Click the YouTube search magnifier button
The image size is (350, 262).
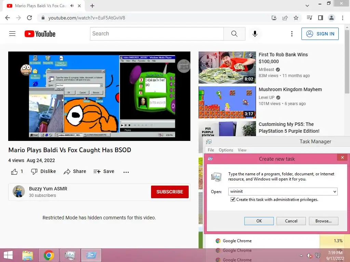coord(234,34)
